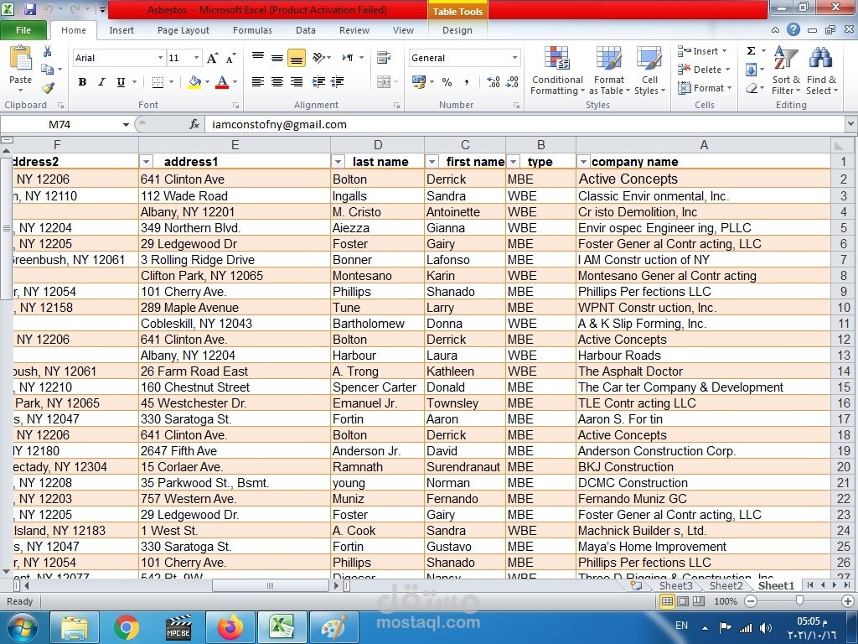Image resolution: width=858 pixels, height=644 pixels.
Task: Switch to Sheet2 tab
Action: tap(726, 585)
